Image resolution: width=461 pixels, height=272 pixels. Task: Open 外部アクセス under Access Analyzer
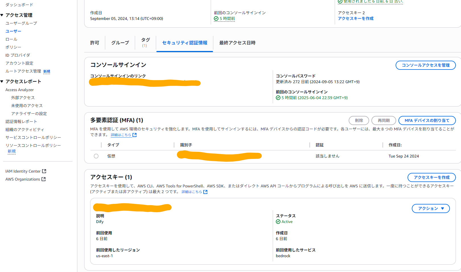[x=23, y=98]
